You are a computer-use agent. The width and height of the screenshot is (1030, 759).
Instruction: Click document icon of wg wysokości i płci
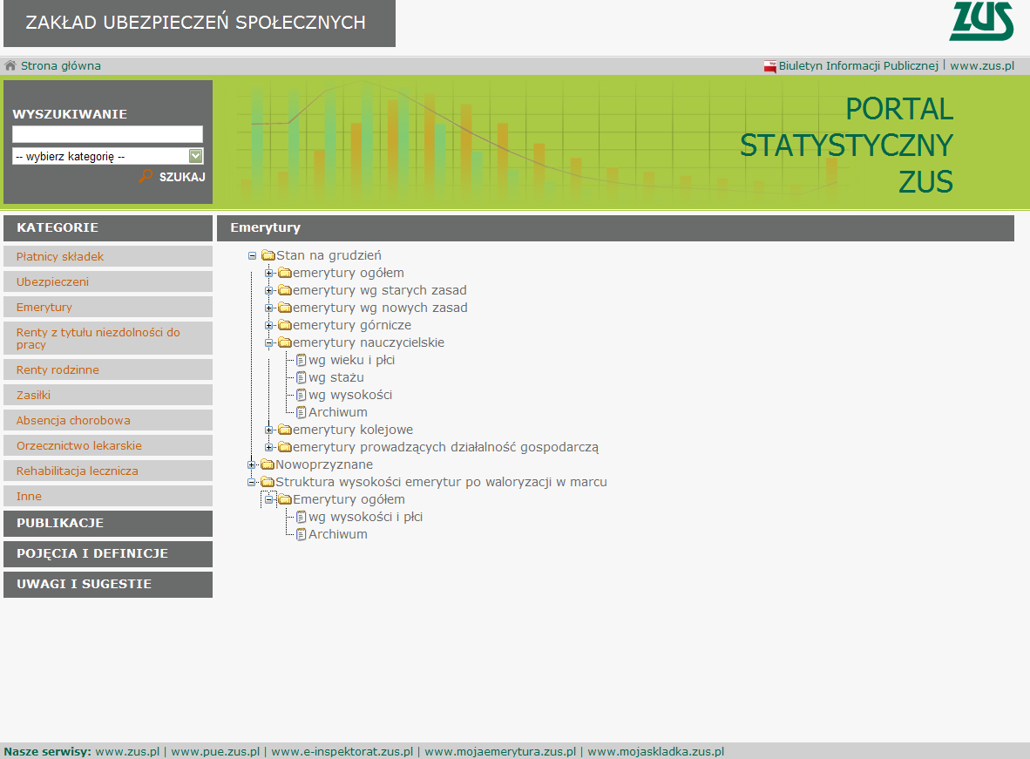(x=301, y=517)
